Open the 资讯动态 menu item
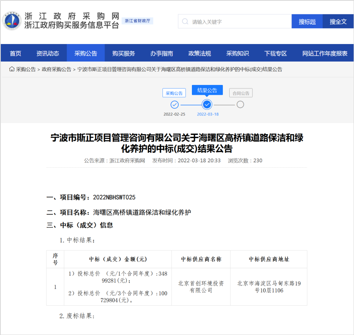Screen dimensions: 354x335 tap(48, 53)
